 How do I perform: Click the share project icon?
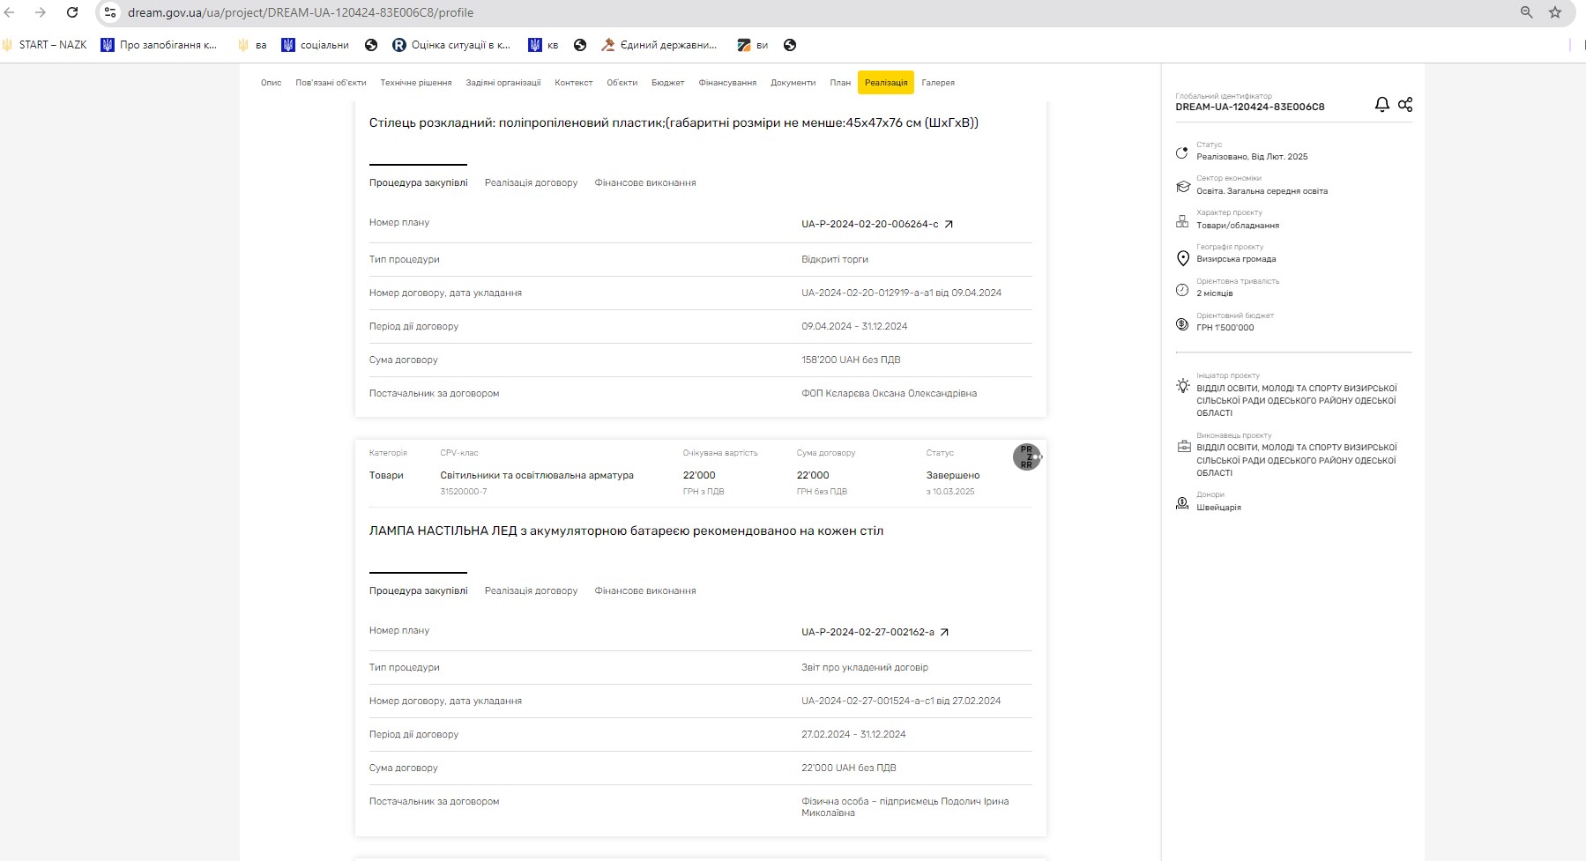(1405, 104)
